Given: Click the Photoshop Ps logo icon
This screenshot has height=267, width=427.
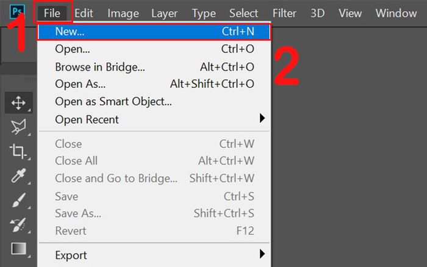Looking at the screenshot, I should (17, 12).
